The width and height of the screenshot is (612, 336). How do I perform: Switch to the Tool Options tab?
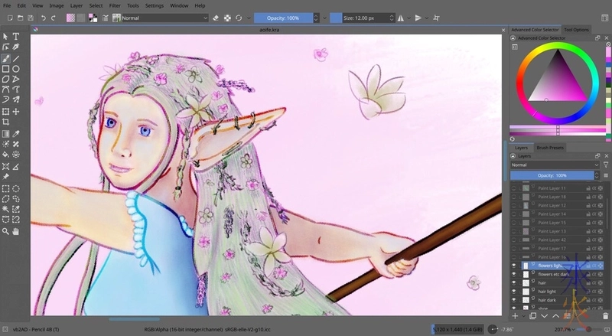(x=577, y=30)
